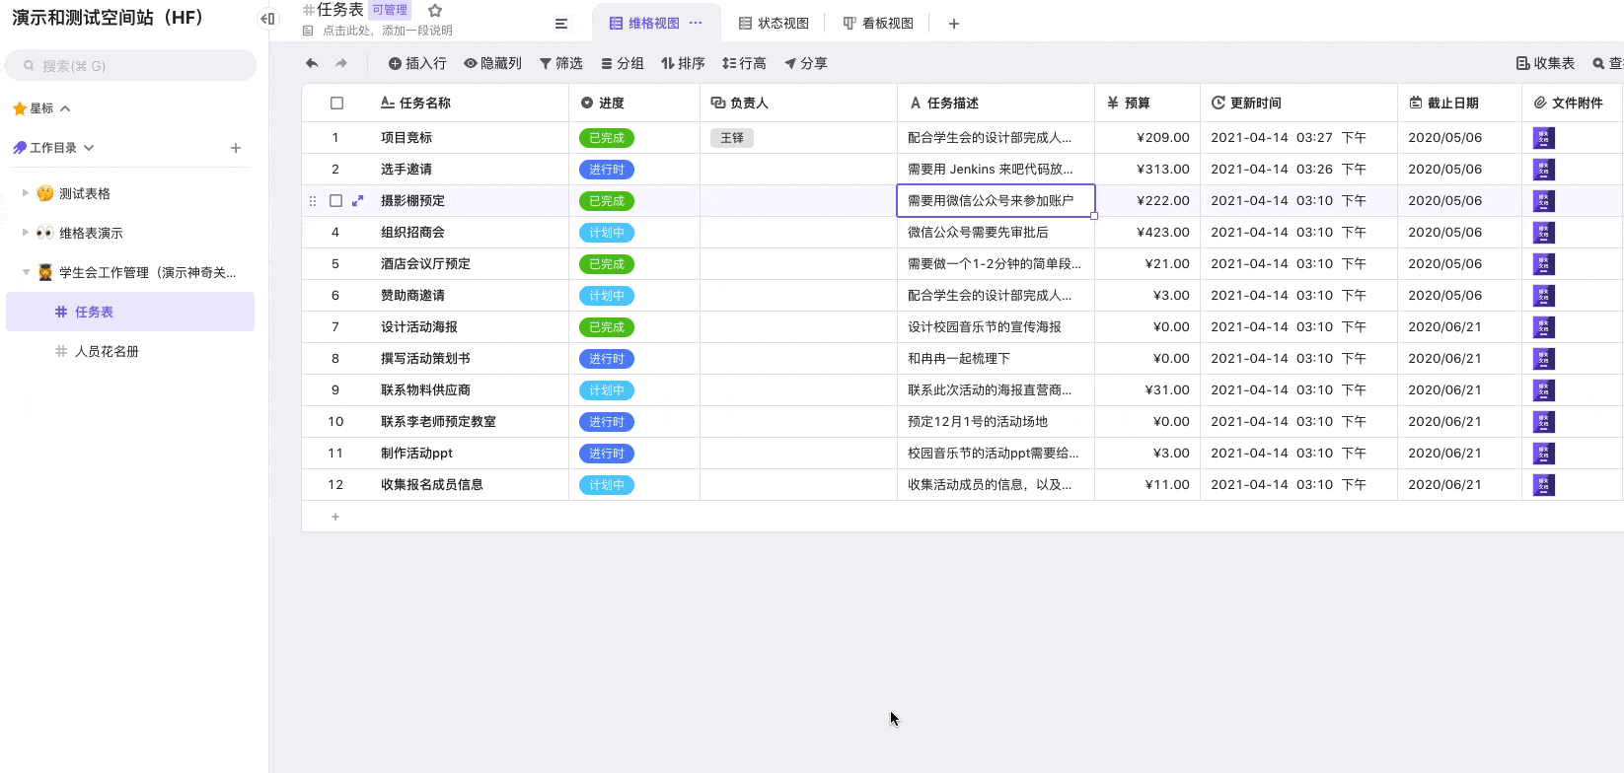This screenshot has width=1624, height=773.
Task: Expand the 摄影棚预定 record row
Action: (x=358, y=201)
